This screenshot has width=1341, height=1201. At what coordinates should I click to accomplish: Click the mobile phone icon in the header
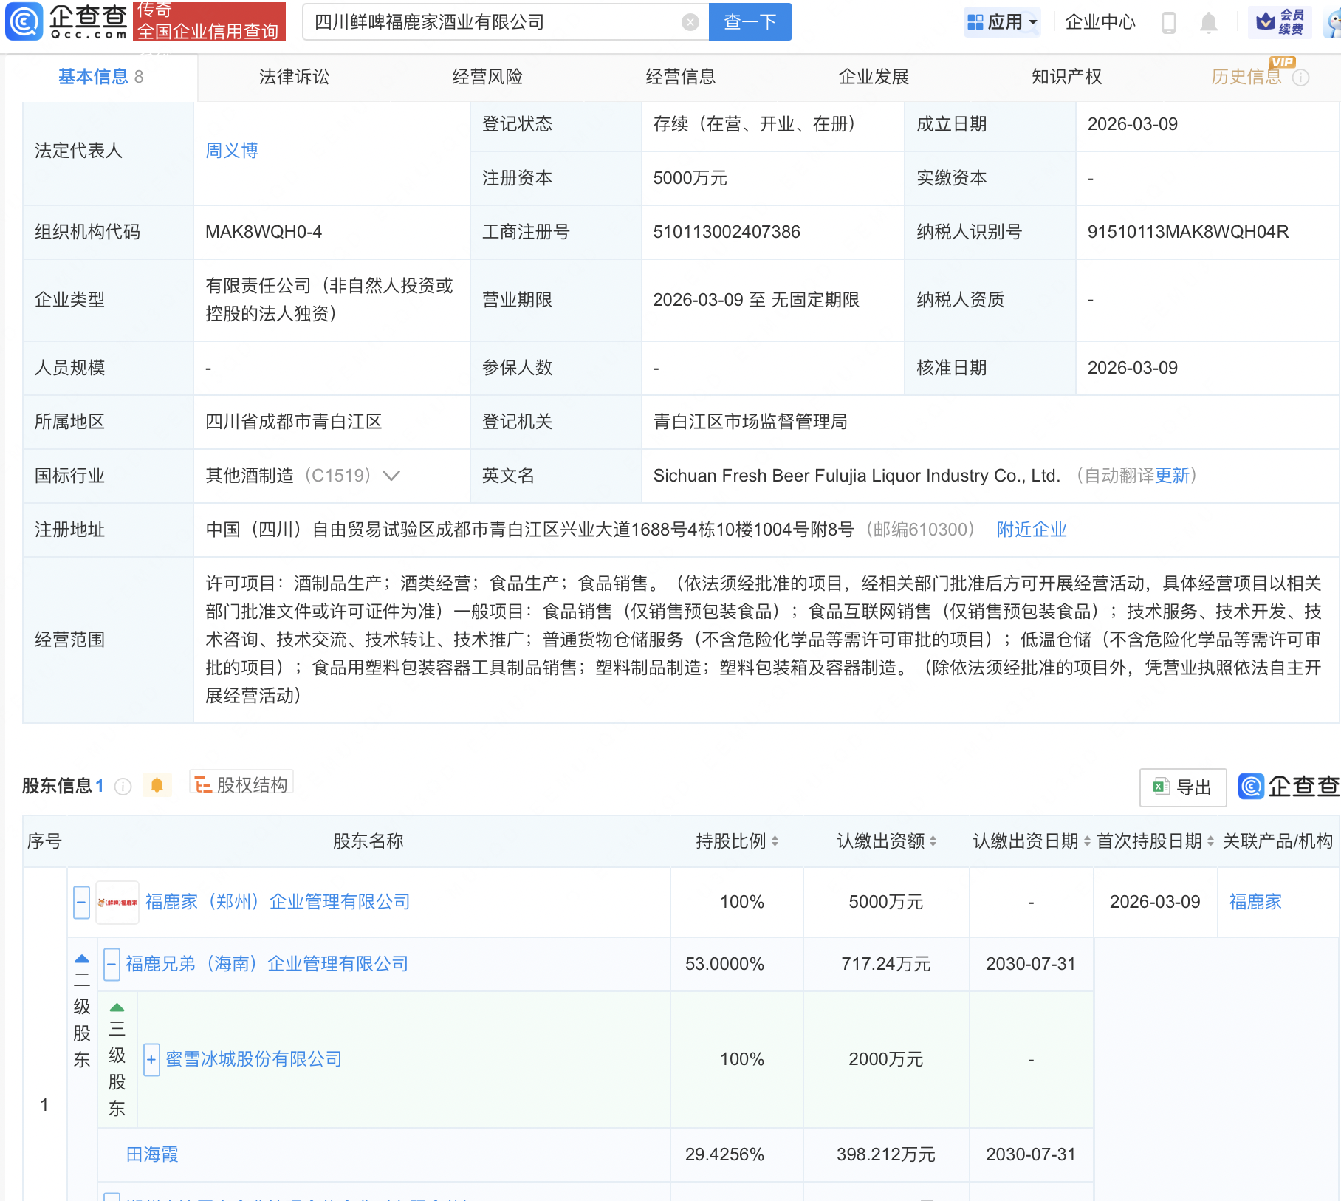(1168, 23)
